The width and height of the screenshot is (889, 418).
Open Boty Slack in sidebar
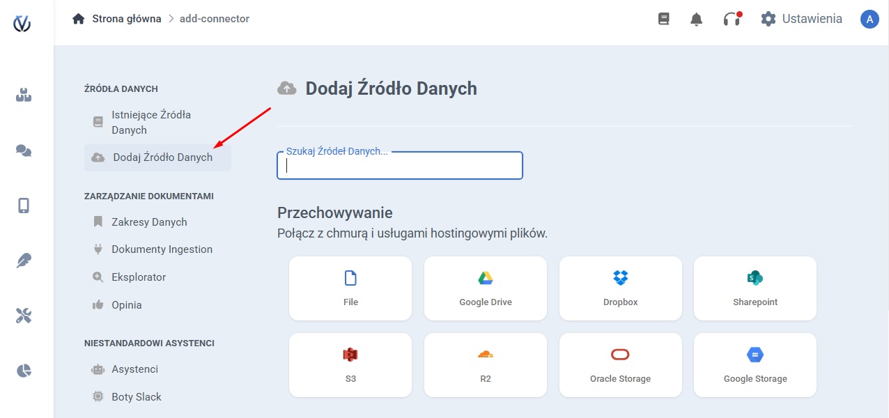[136, 397]
